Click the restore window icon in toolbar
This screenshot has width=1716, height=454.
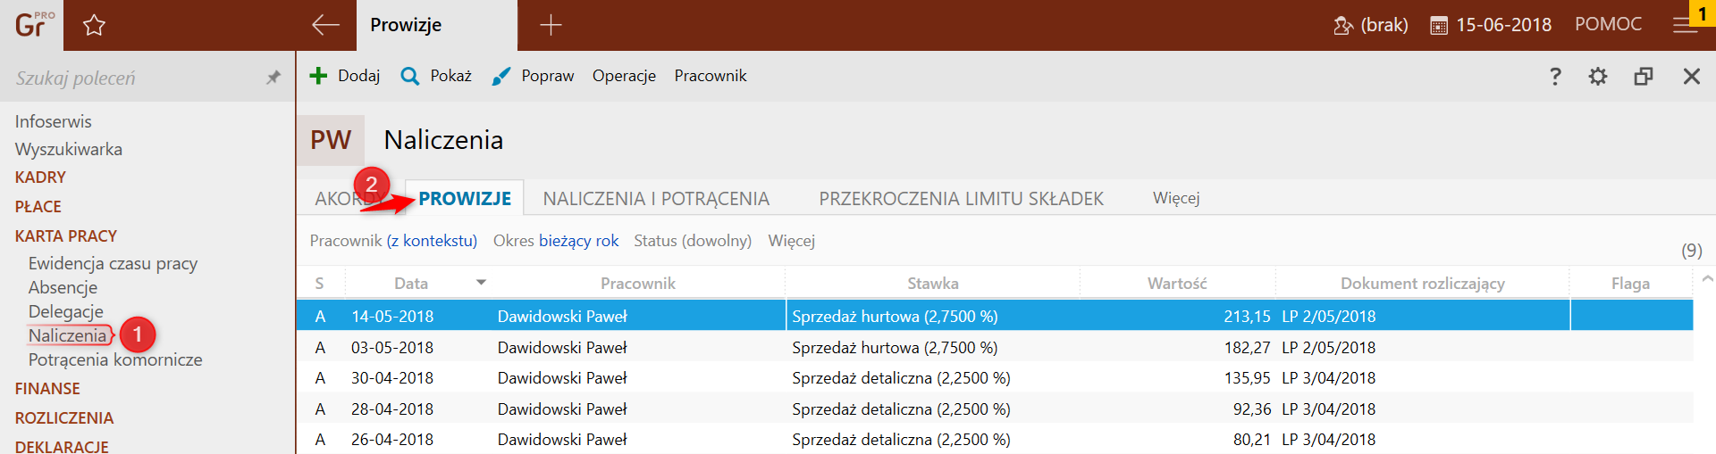point(1643,76)
